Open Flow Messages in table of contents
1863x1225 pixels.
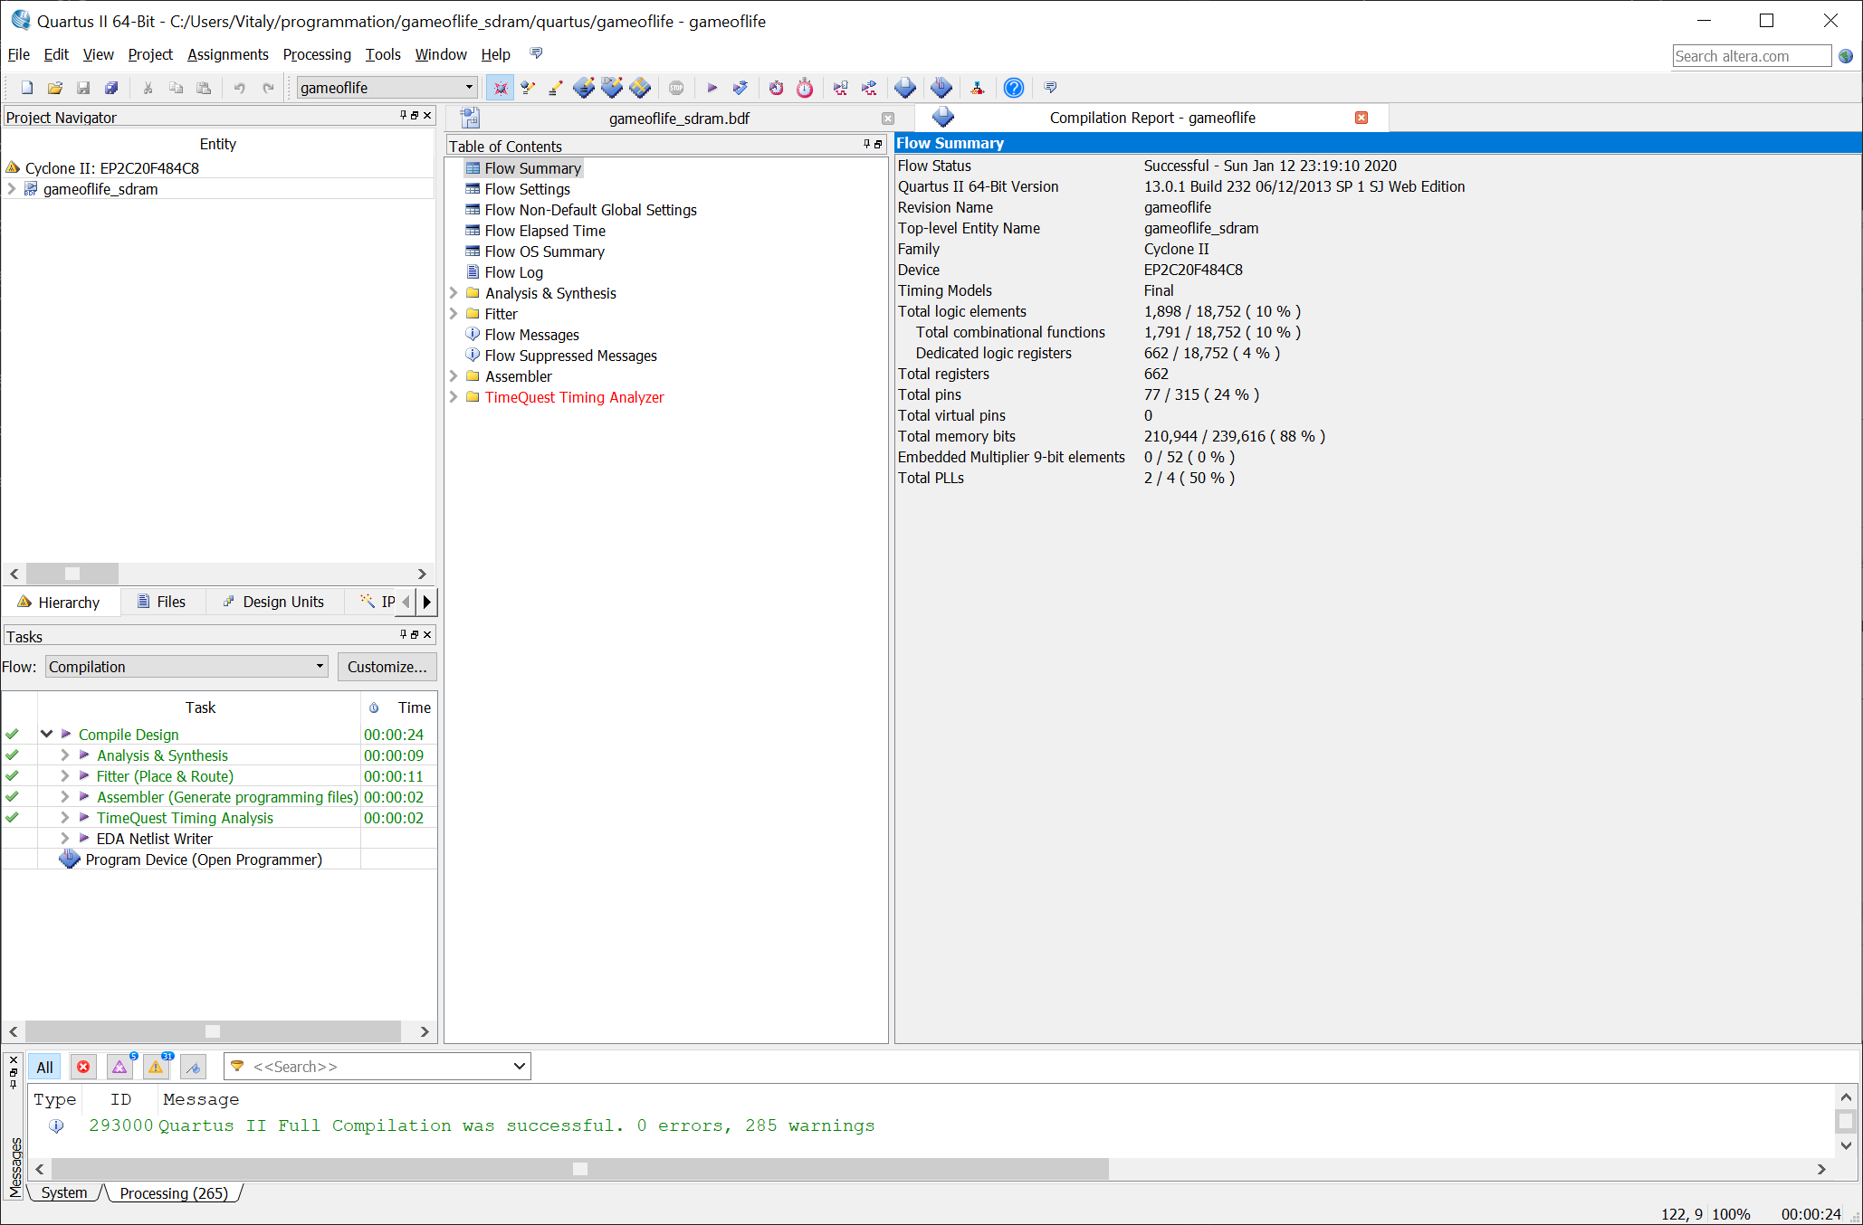(x=531, y=335)
